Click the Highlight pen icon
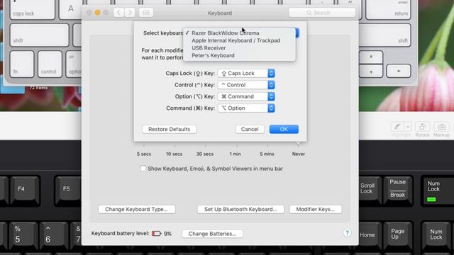Viewport: 454px width, 255px height. (397, 127)
